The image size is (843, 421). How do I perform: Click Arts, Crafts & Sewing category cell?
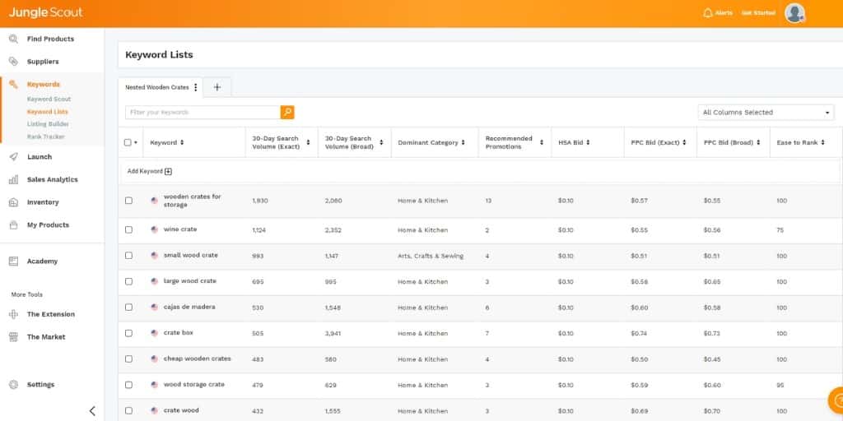[431, 257]
